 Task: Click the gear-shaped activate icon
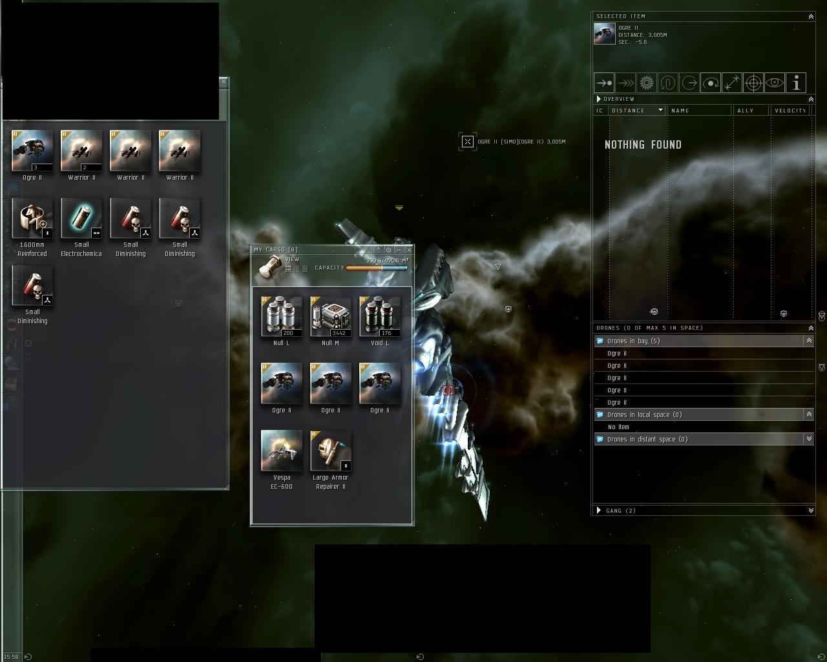coord(647,83)
